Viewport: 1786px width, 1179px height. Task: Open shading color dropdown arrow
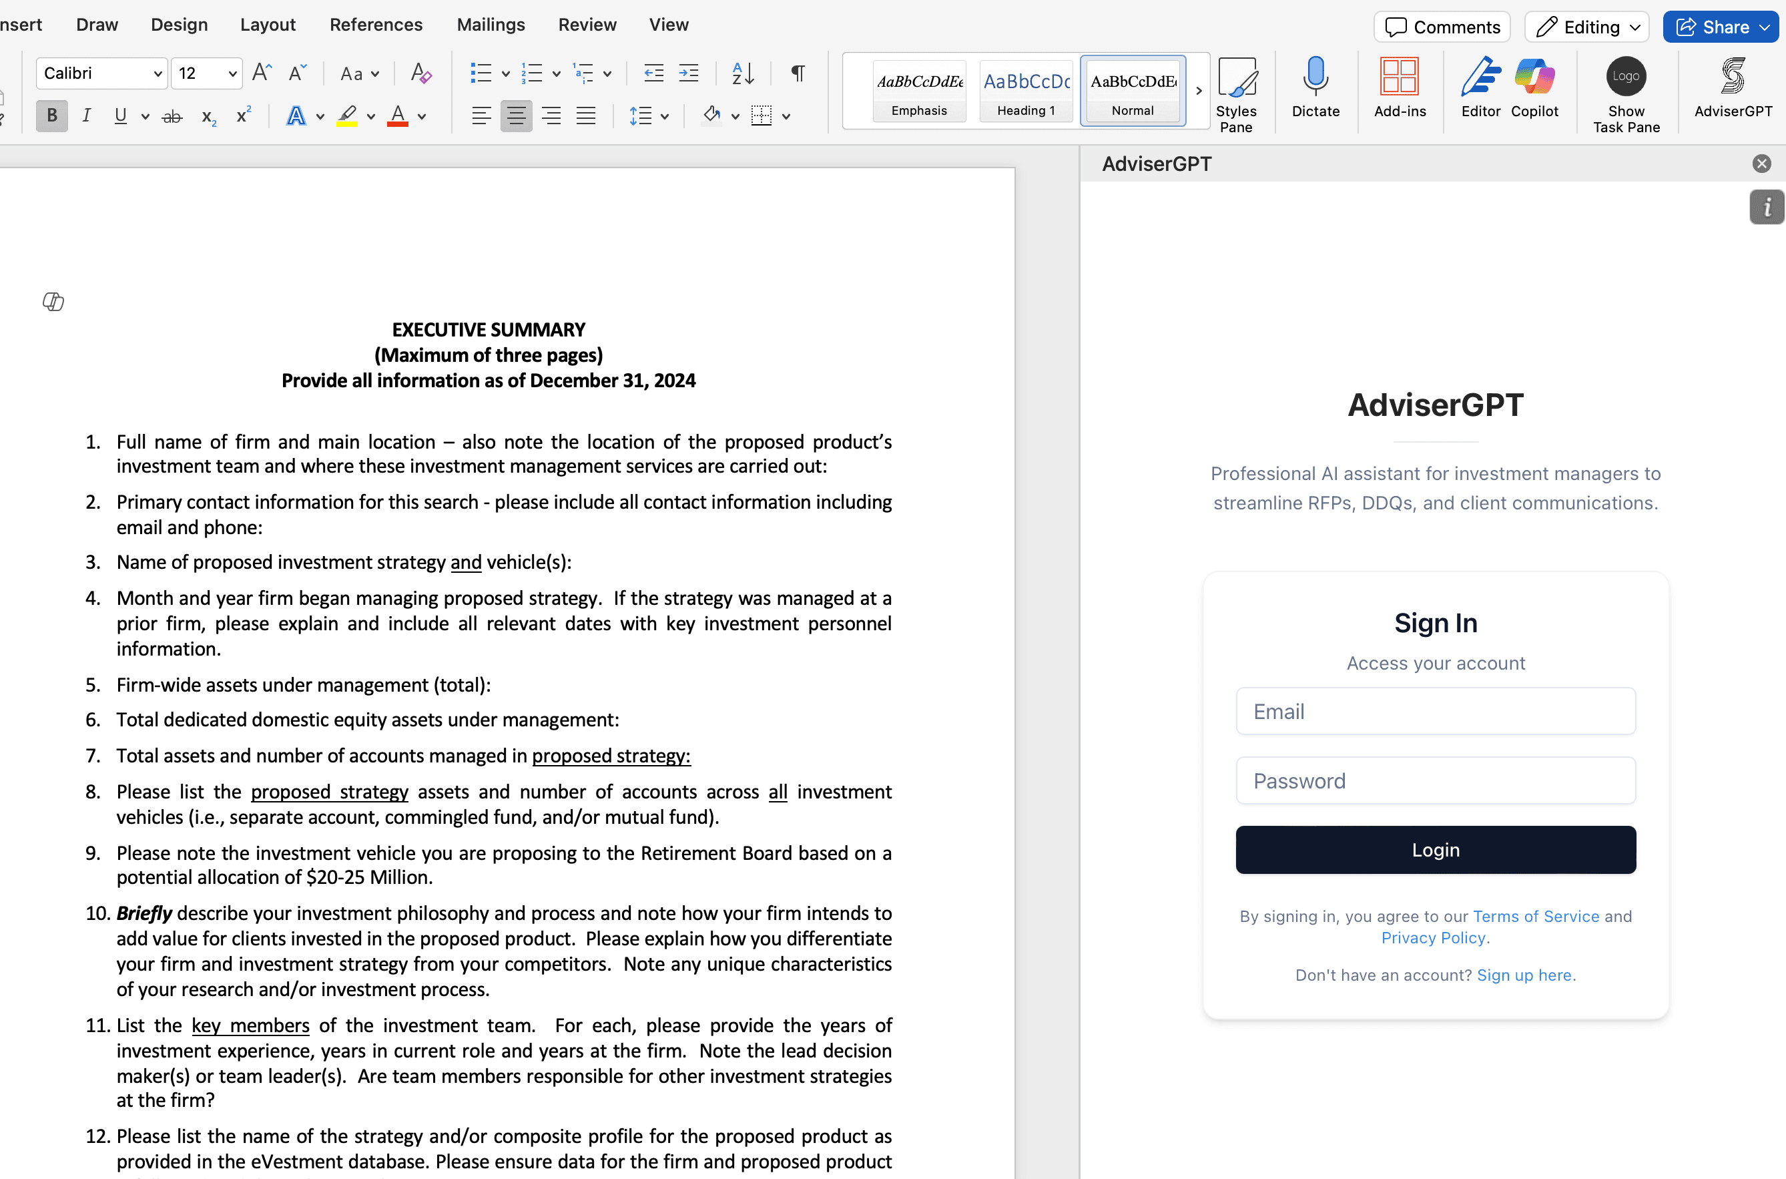coord(734,117)
